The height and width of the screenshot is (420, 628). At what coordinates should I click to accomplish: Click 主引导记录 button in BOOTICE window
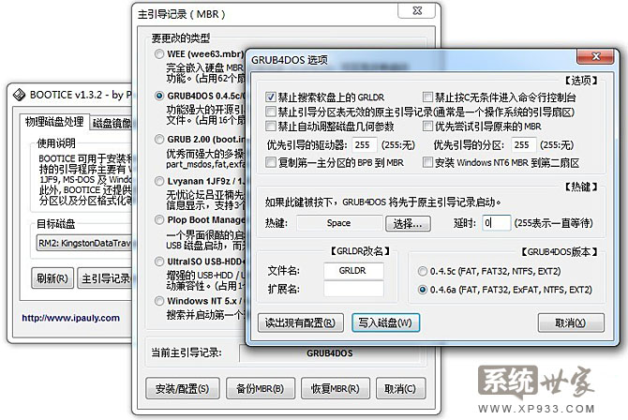(x=105, y=277)
